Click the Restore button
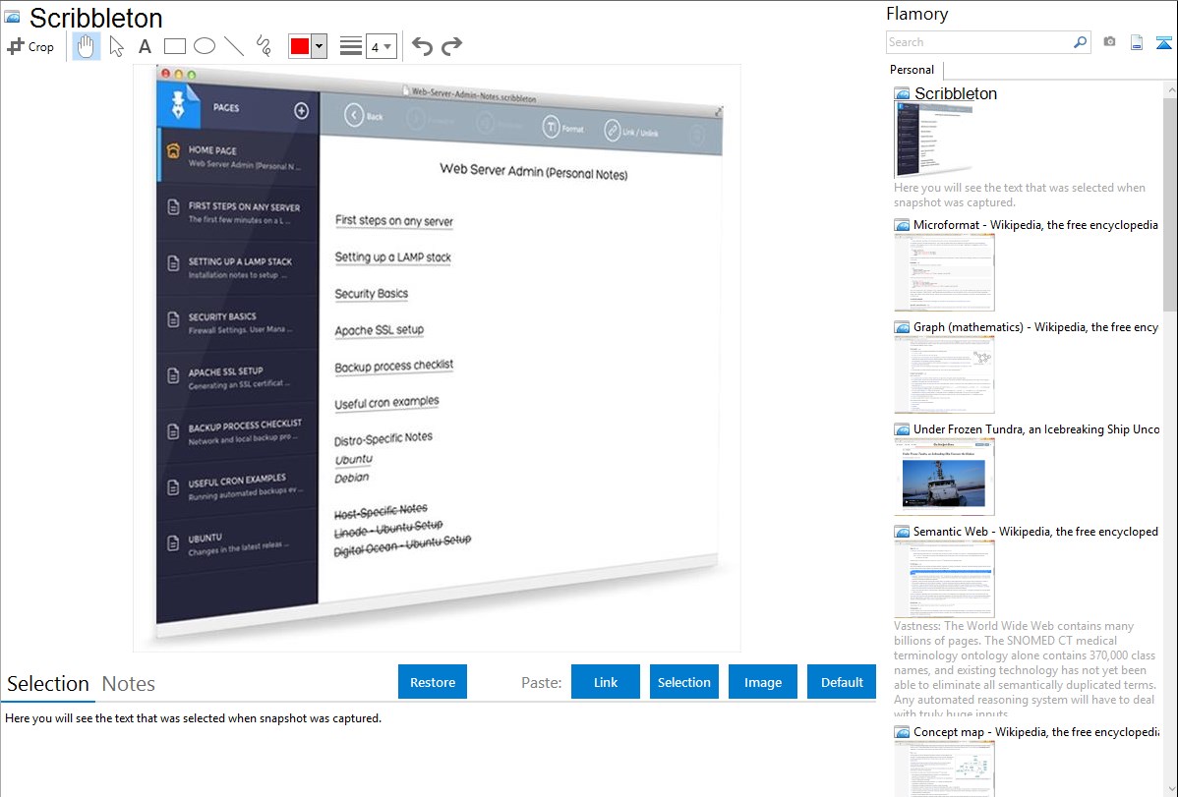The height and width of the screenshot is (797, 1178). 433,681
